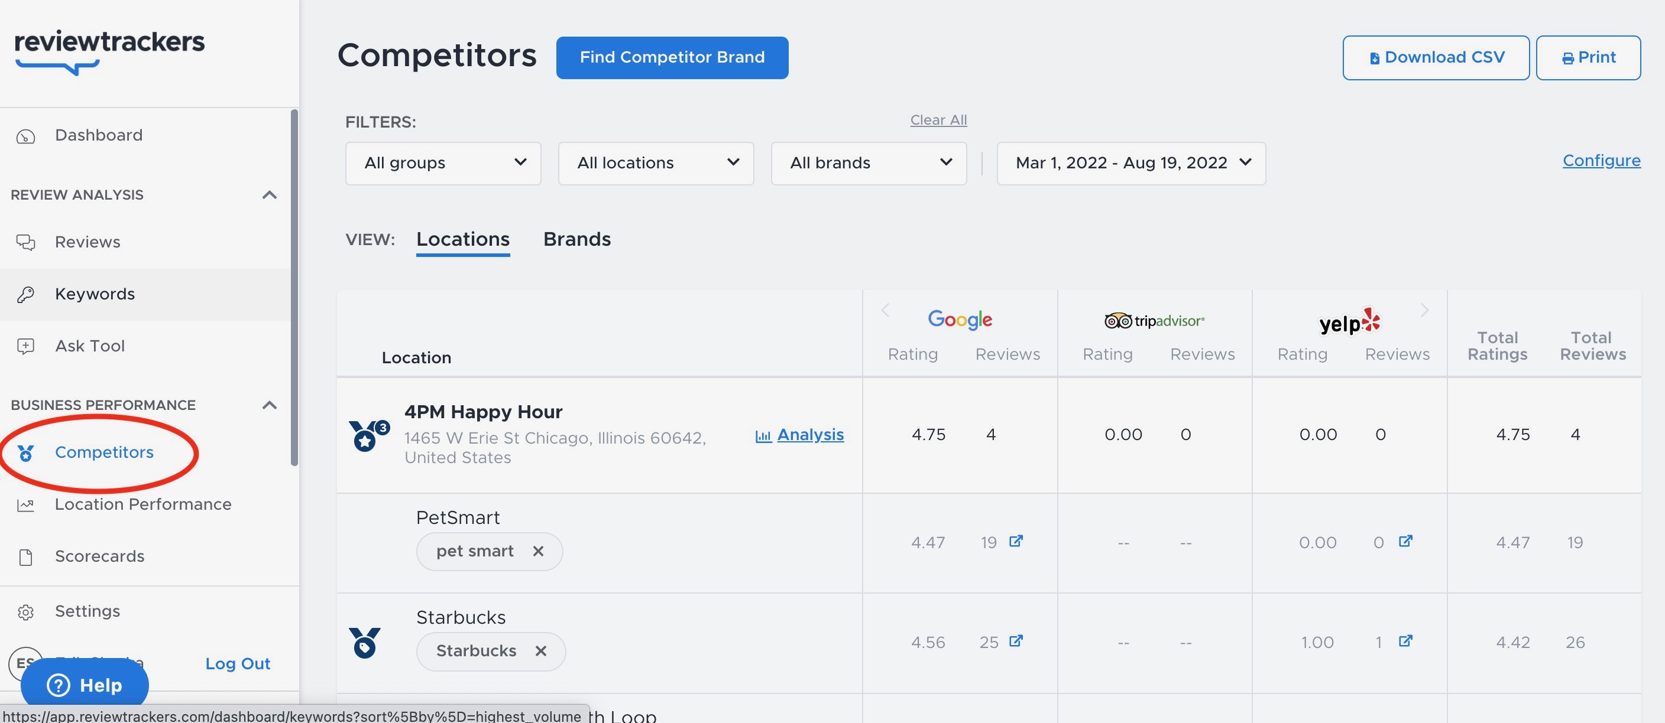Viewport: 1665px width, 723px height.
Task: Open Competitors in sidebar
Action: click(x=104, y=452)
